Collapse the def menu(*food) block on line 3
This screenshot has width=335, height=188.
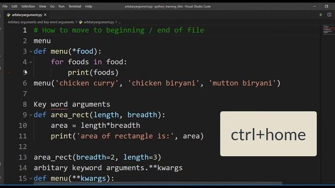tap(31, 52)
